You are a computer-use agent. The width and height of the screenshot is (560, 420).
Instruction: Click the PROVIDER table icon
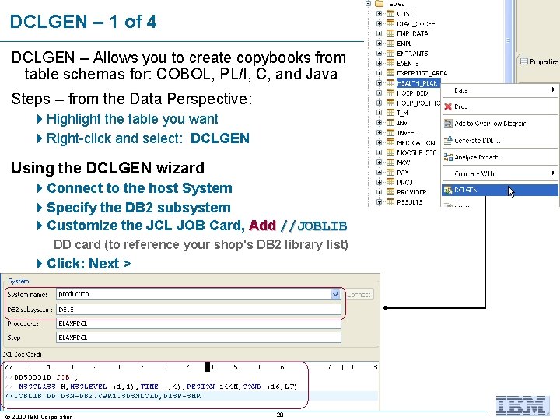(390, 192)
